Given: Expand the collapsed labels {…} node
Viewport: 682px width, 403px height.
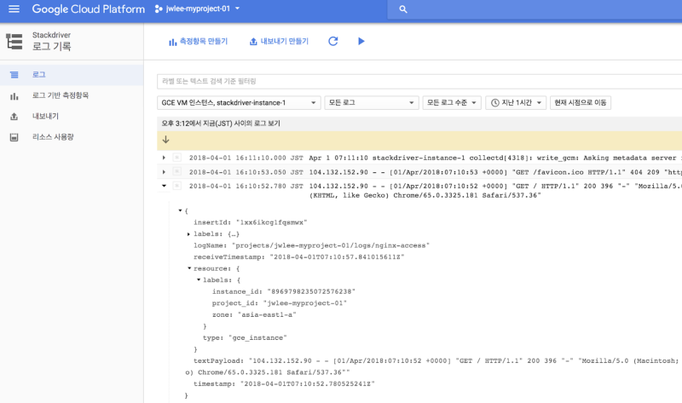Looking at the screenshot, I should coord(188,233).
